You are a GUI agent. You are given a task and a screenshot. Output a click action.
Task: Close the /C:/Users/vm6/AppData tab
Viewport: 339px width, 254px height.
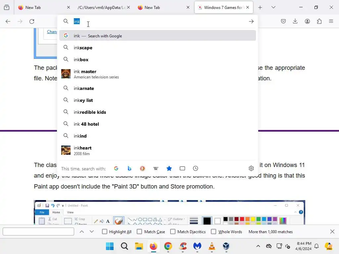click(x=128, y=7)
